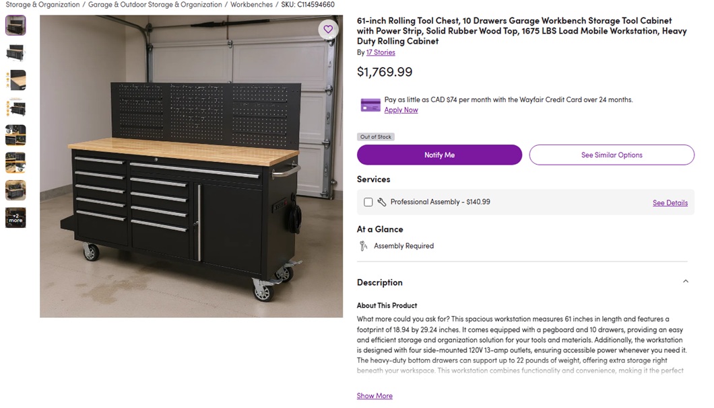This screenshot has width=714, height=408.
Task: Open Garage & Outdoor Storage & Organization breadcrumb
Action: click(x=155, y=5)
